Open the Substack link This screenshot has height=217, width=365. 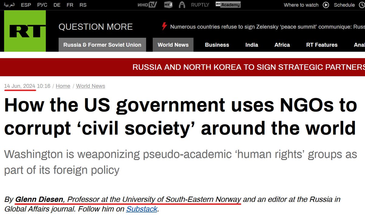click(142, 209)
